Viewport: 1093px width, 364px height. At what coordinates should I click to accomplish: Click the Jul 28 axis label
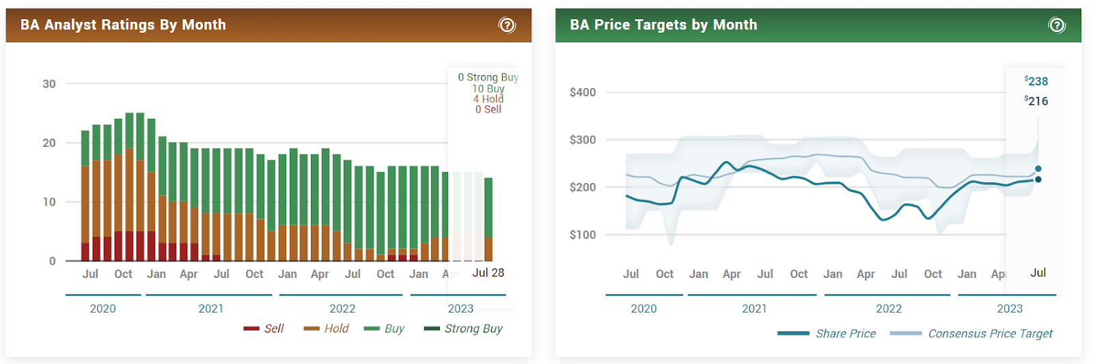[x=488, y=272]
